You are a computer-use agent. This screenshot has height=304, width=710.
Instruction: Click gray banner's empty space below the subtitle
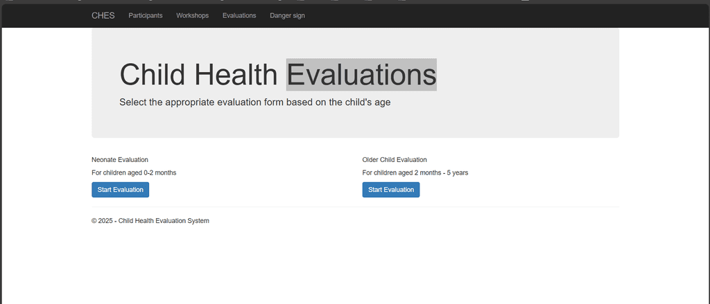(x=355, y=125)
